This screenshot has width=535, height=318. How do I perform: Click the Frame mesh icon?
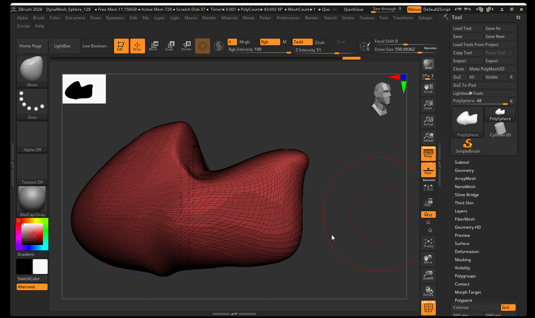[x=428, y=243]
